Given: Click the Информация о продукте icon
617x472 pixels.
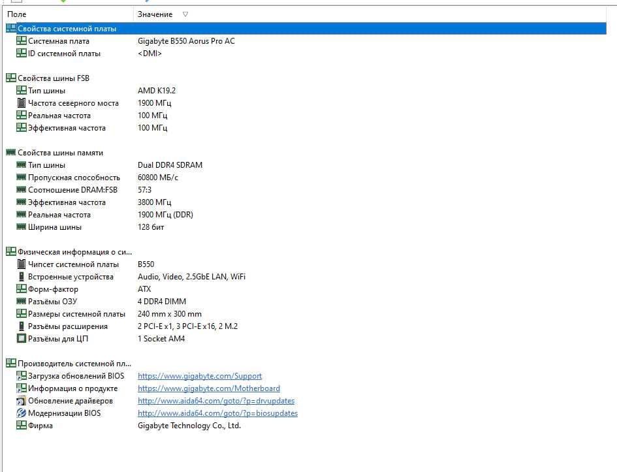Looking at the screenshot, I should click(x=22, y=388).
